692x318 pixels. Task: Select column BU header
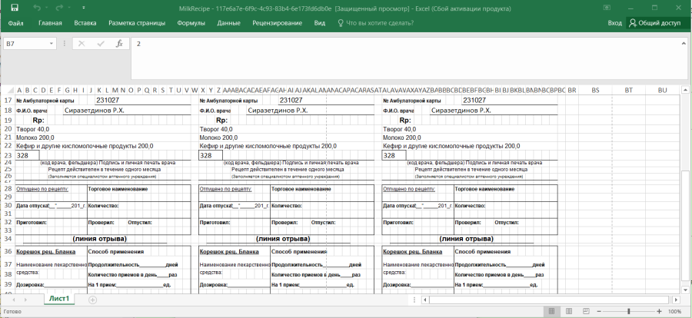(x=663, y=90)
